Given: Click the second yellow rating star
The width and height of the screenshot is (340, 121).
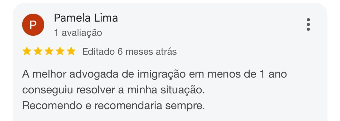Looking at the screenshot, I should click(x=38, y=52).
